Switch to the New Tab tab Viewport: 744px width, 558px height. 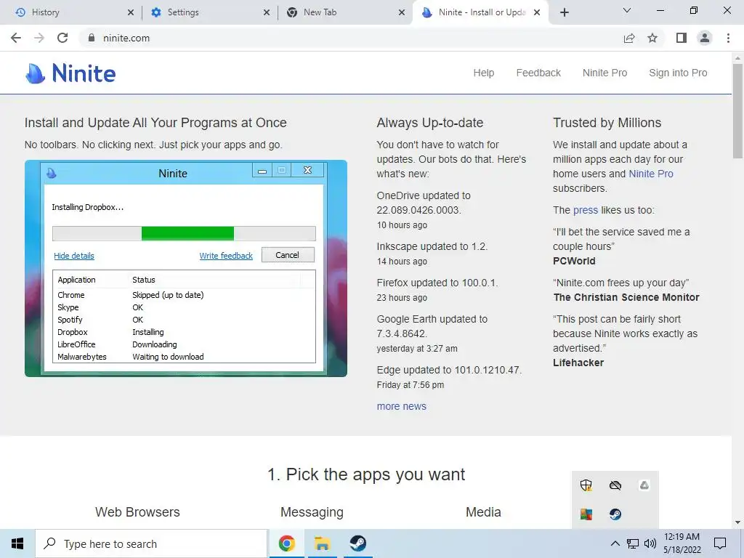345,12
